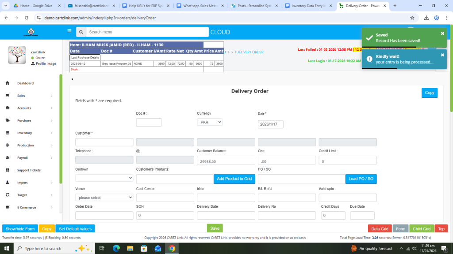Open the Currency PKR dropdown

tap(209, 122)
